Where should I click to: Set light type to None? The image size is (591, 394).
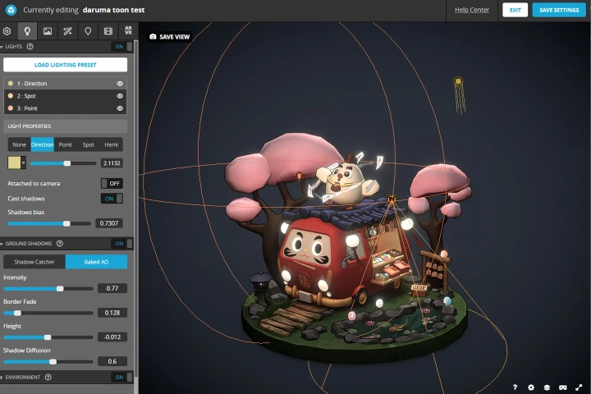click(19, 144)
